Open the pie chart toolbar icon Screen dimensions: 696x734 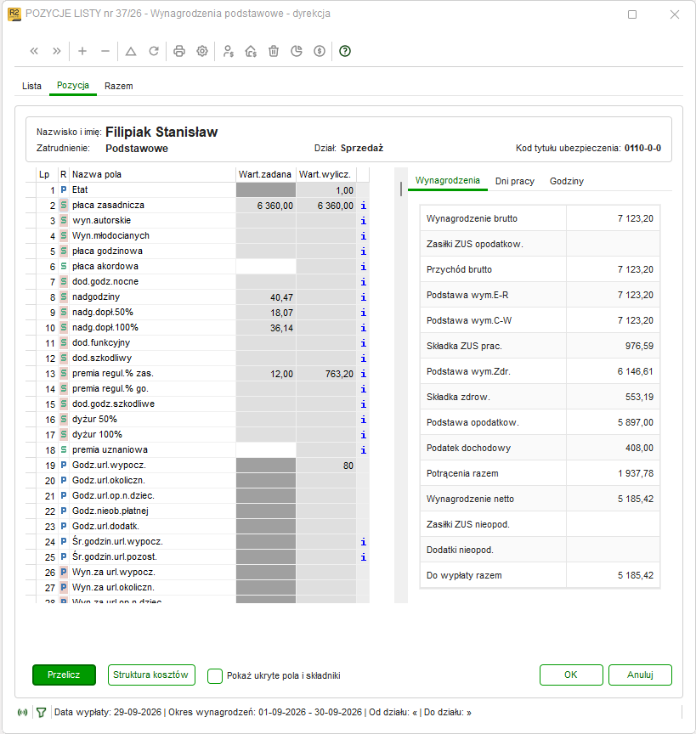click(x=297, y=51)
